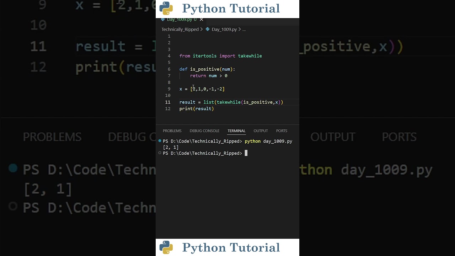Close the Day_1009.py editor tab
Viewport: 455px width, 256px height.
[201, 20]
